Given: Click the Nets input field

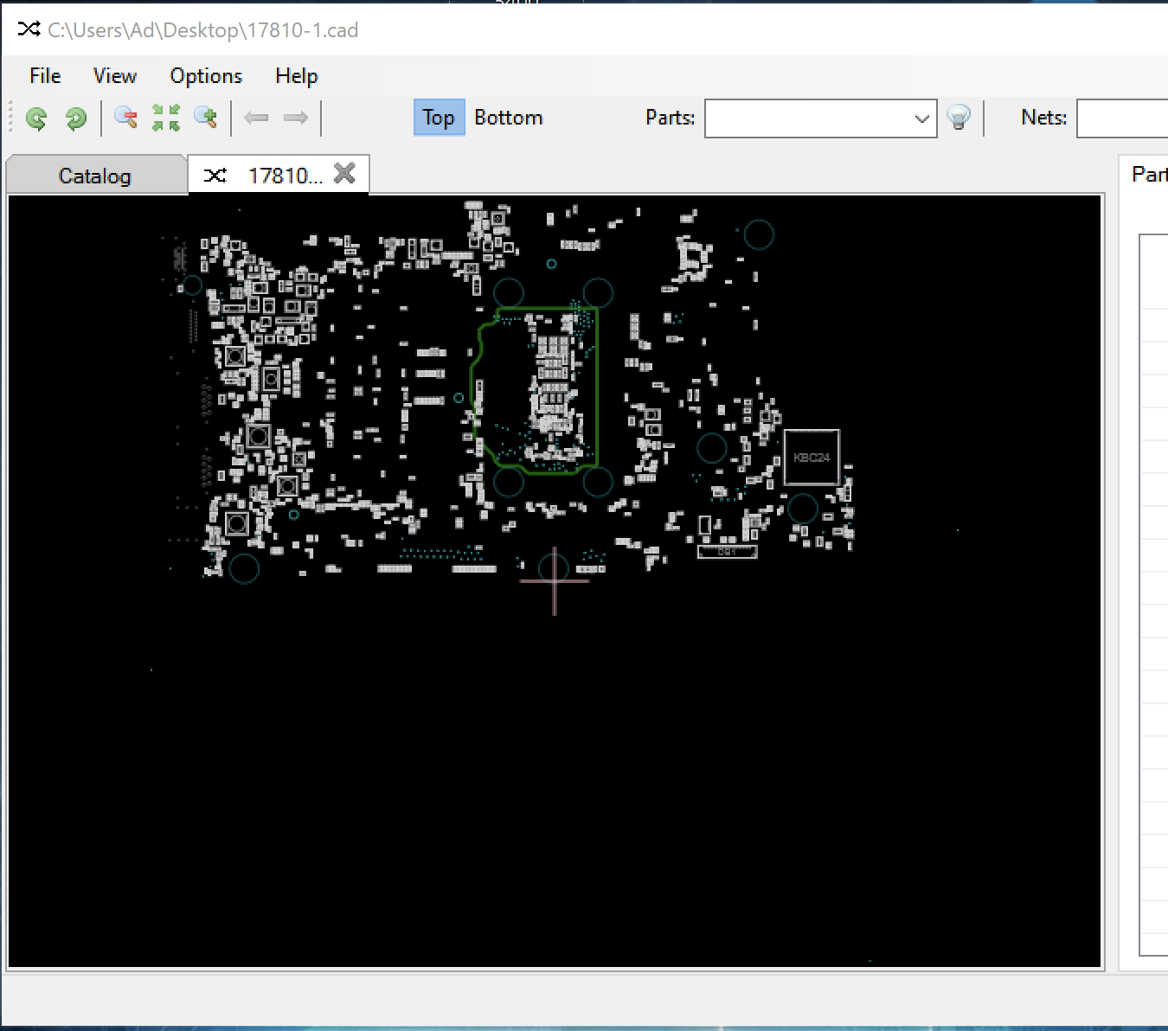Looking at the screenshot, I should [x=1122, y=118].
